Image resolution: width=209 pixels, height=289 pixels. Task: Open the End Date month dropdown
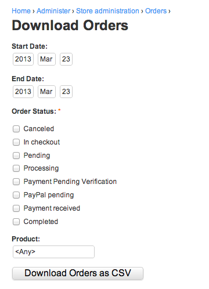(x=46, y=92)
